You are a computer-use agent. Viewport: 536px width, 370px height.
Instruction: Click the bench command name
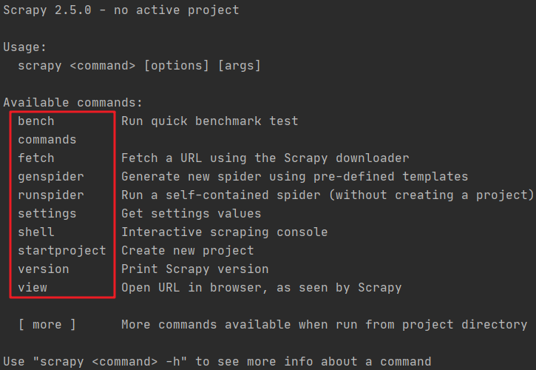tap(36, 121)
